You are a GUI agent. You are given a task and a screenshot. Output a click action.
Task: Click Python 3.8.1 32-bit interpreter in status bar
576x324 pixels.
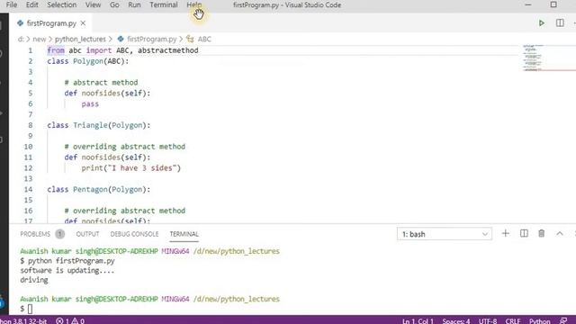click(x=23, y=320)
